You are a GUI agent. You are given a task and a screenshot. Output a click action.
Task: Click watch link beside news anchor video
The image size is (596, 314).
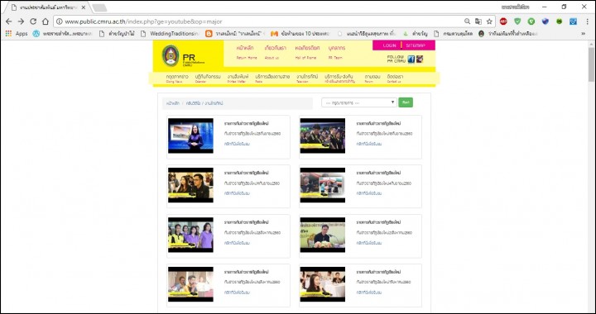click(237, 144)
